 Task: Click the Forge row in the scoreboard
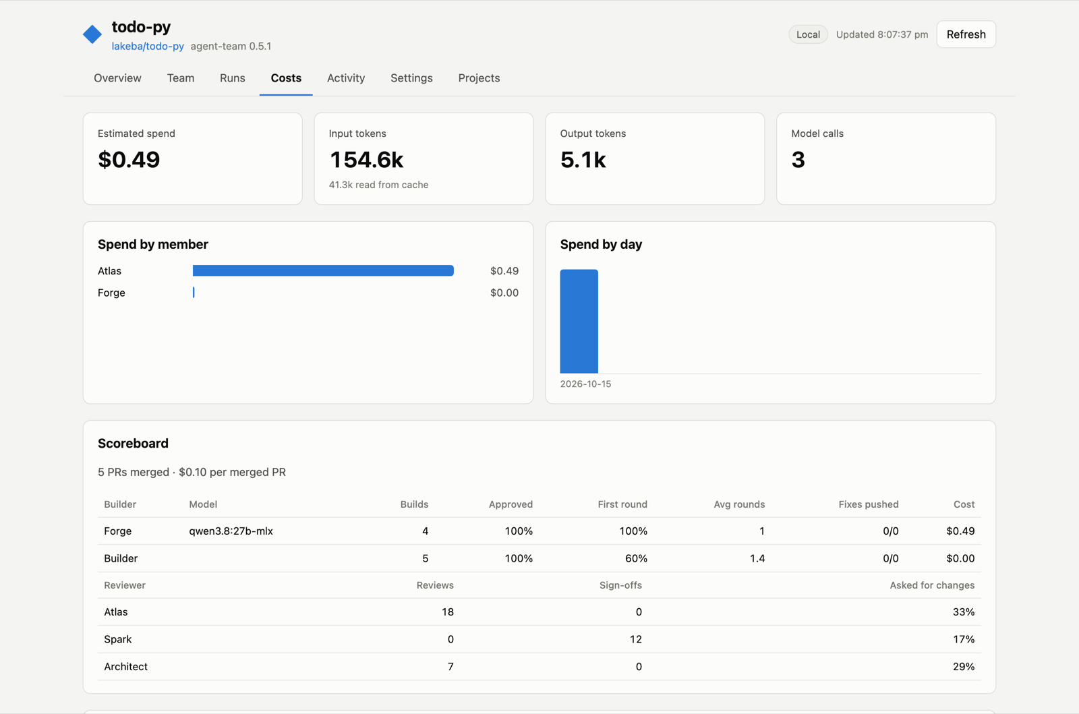click(539, 531)
